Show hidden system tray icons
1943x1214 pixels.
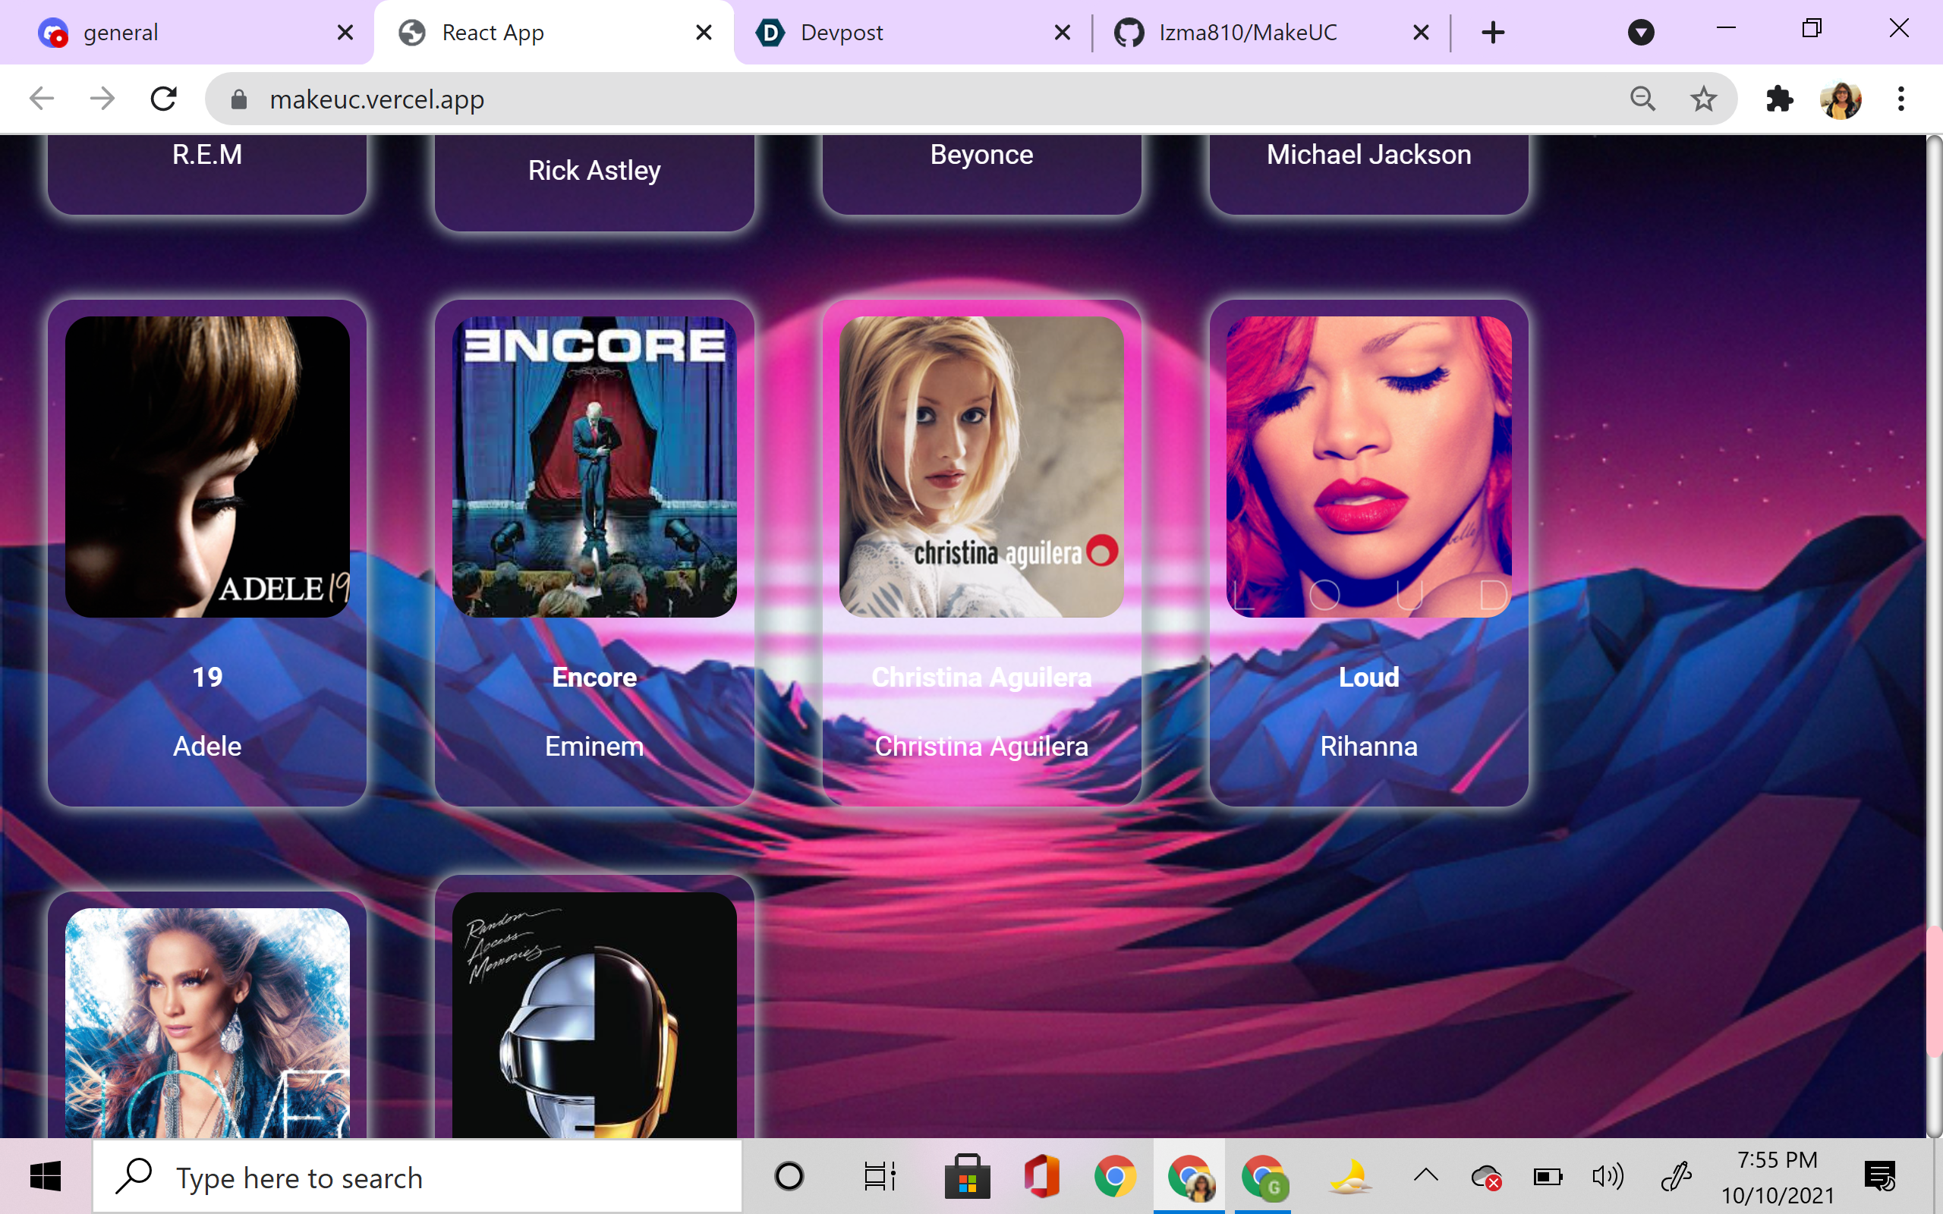(1426, 1177)
